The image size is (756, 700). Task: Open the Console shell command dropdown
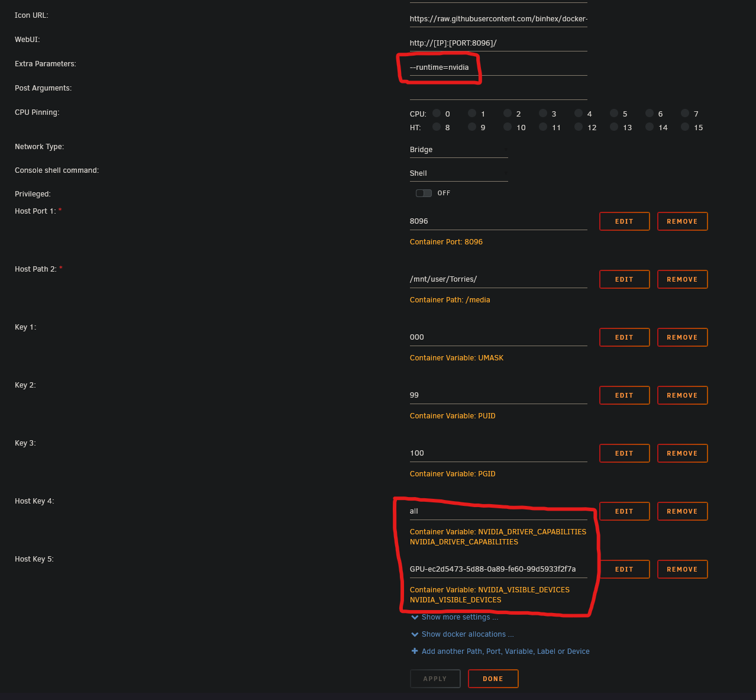[x=458, y=173]
